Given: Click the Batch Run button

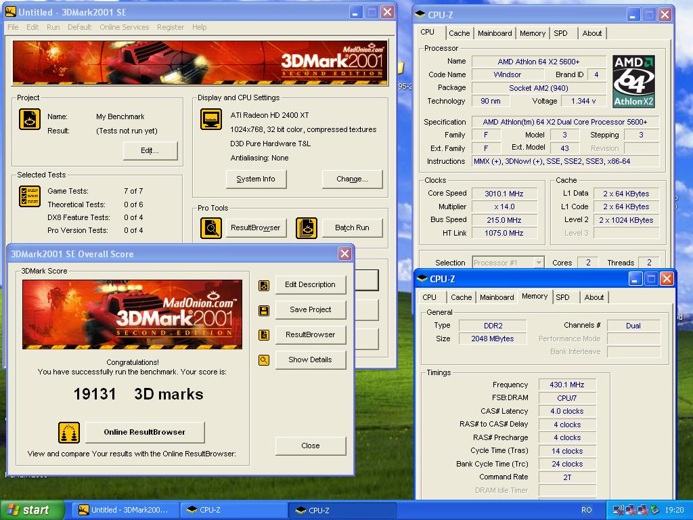Looking at the screenshot, I should click(x=352, y=227).
